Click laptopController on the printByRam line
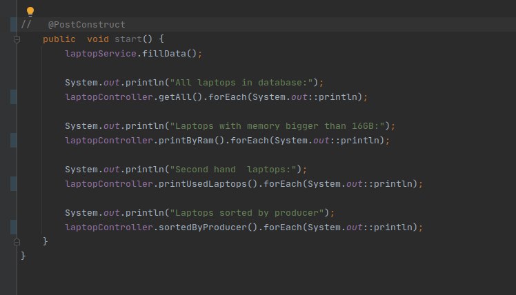The image size is (516, 295). click(x=109, y=141)
